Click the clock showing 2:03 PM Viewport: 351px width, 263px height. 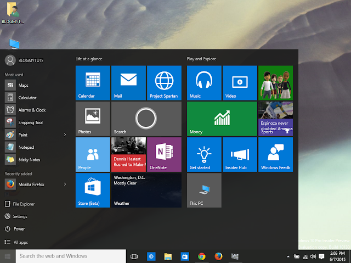pyautogui.click(x=337, y=256)
